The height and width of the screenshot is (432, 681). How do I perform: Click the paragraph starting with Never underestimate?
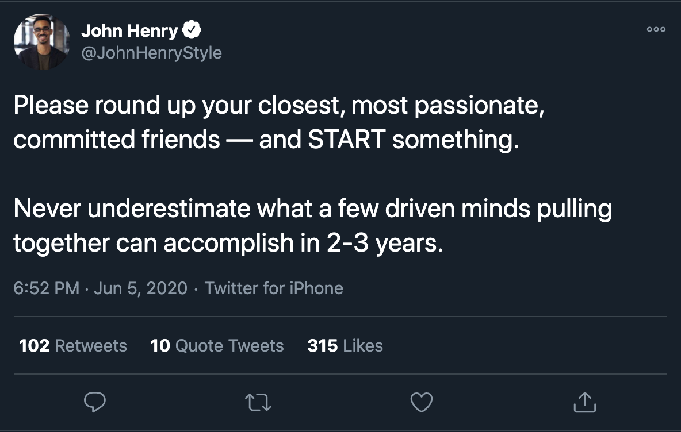pyautogui.click(x=312, y=226)
